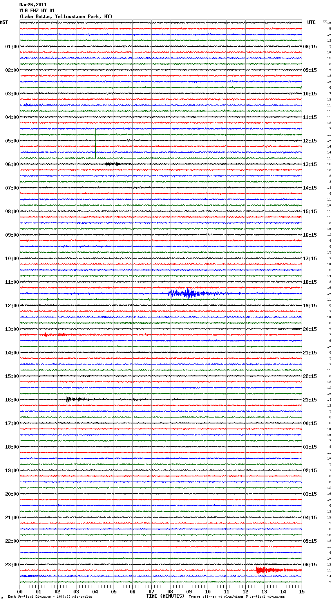Screen dimensions: 333x602
Task: Click the "08:15" UTC time label
Action: pos(310,47)
